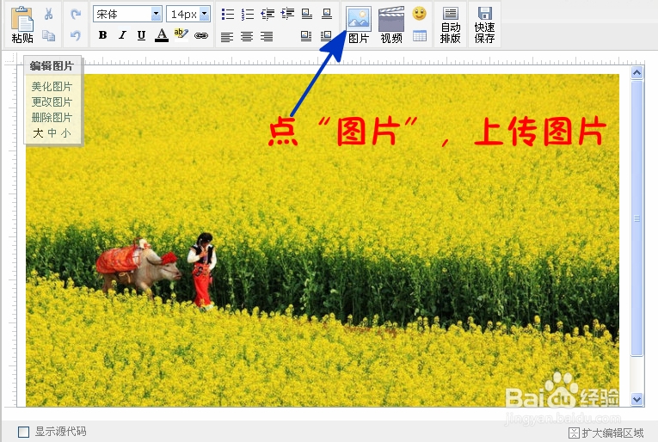Open the text highlight color tool
The width and height of the screenshot is (658, 442).
click(x=181, y=34)
